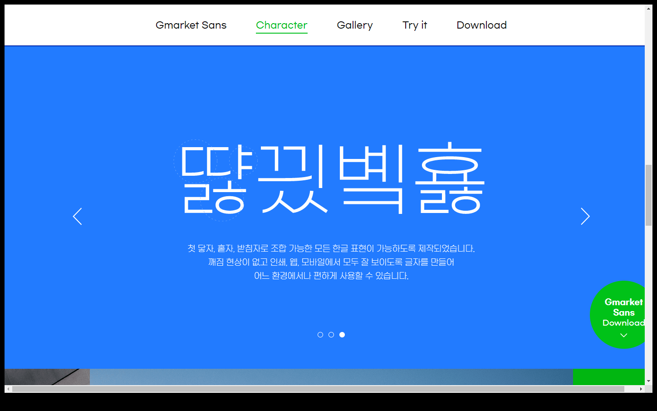
Task: Advance carousel with right arrow
Action: pos(585,216)
